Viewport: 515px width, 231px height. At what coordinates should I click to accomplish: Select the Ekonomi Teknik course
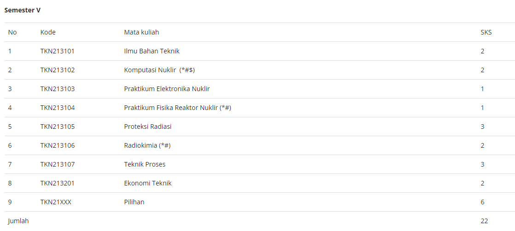point(148,183)
